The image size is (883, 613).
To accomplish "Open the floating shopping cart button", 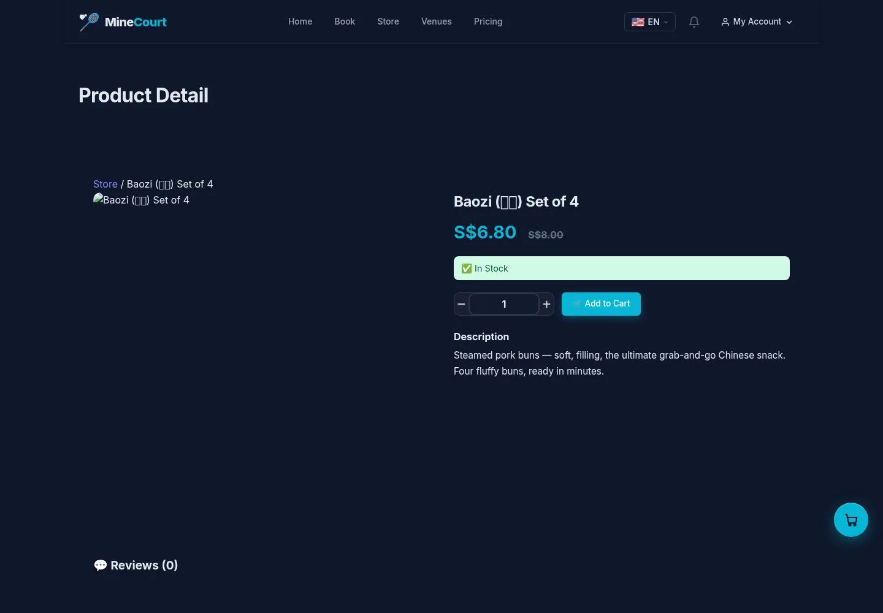I will 851,520.
